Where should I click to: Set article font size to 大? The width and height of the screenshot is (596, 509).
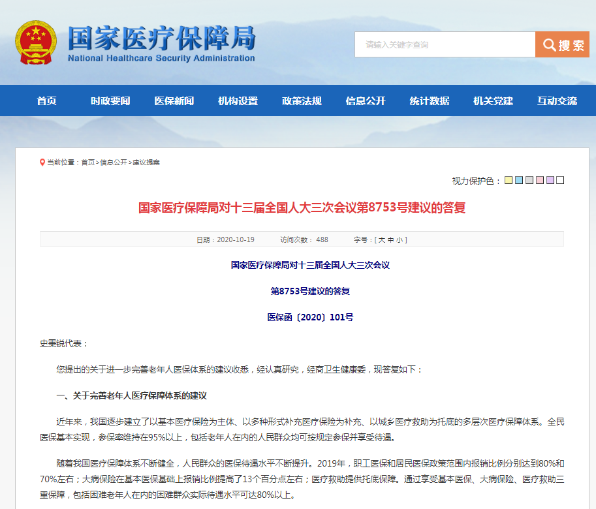[x=381, y=239]
